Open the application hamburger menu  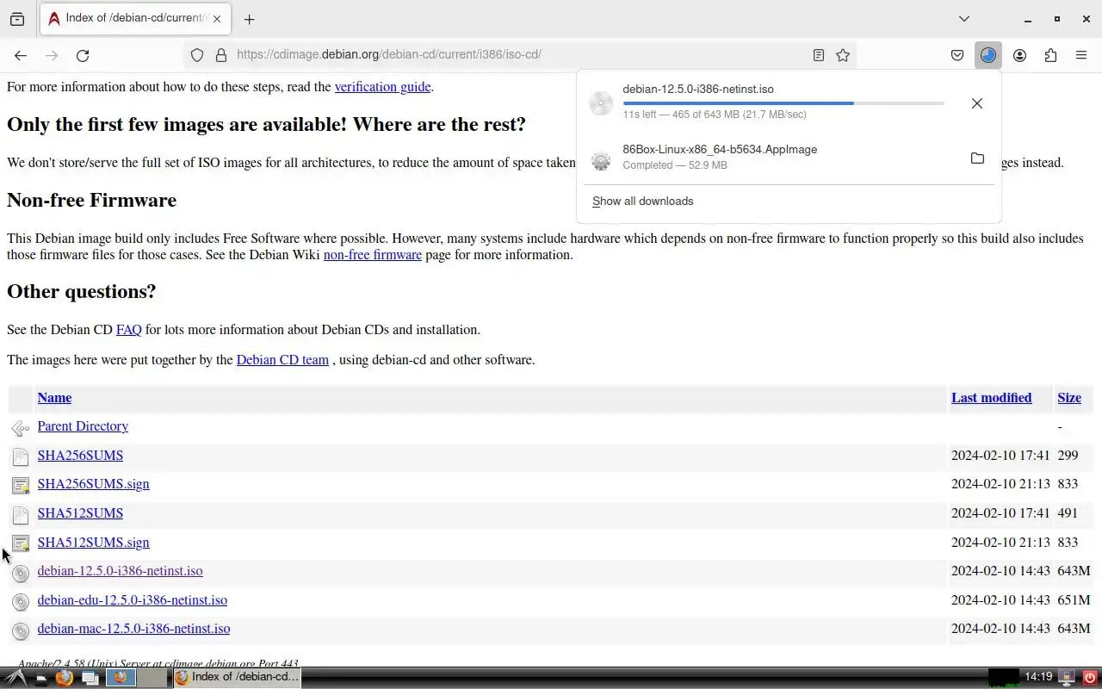1081,55
